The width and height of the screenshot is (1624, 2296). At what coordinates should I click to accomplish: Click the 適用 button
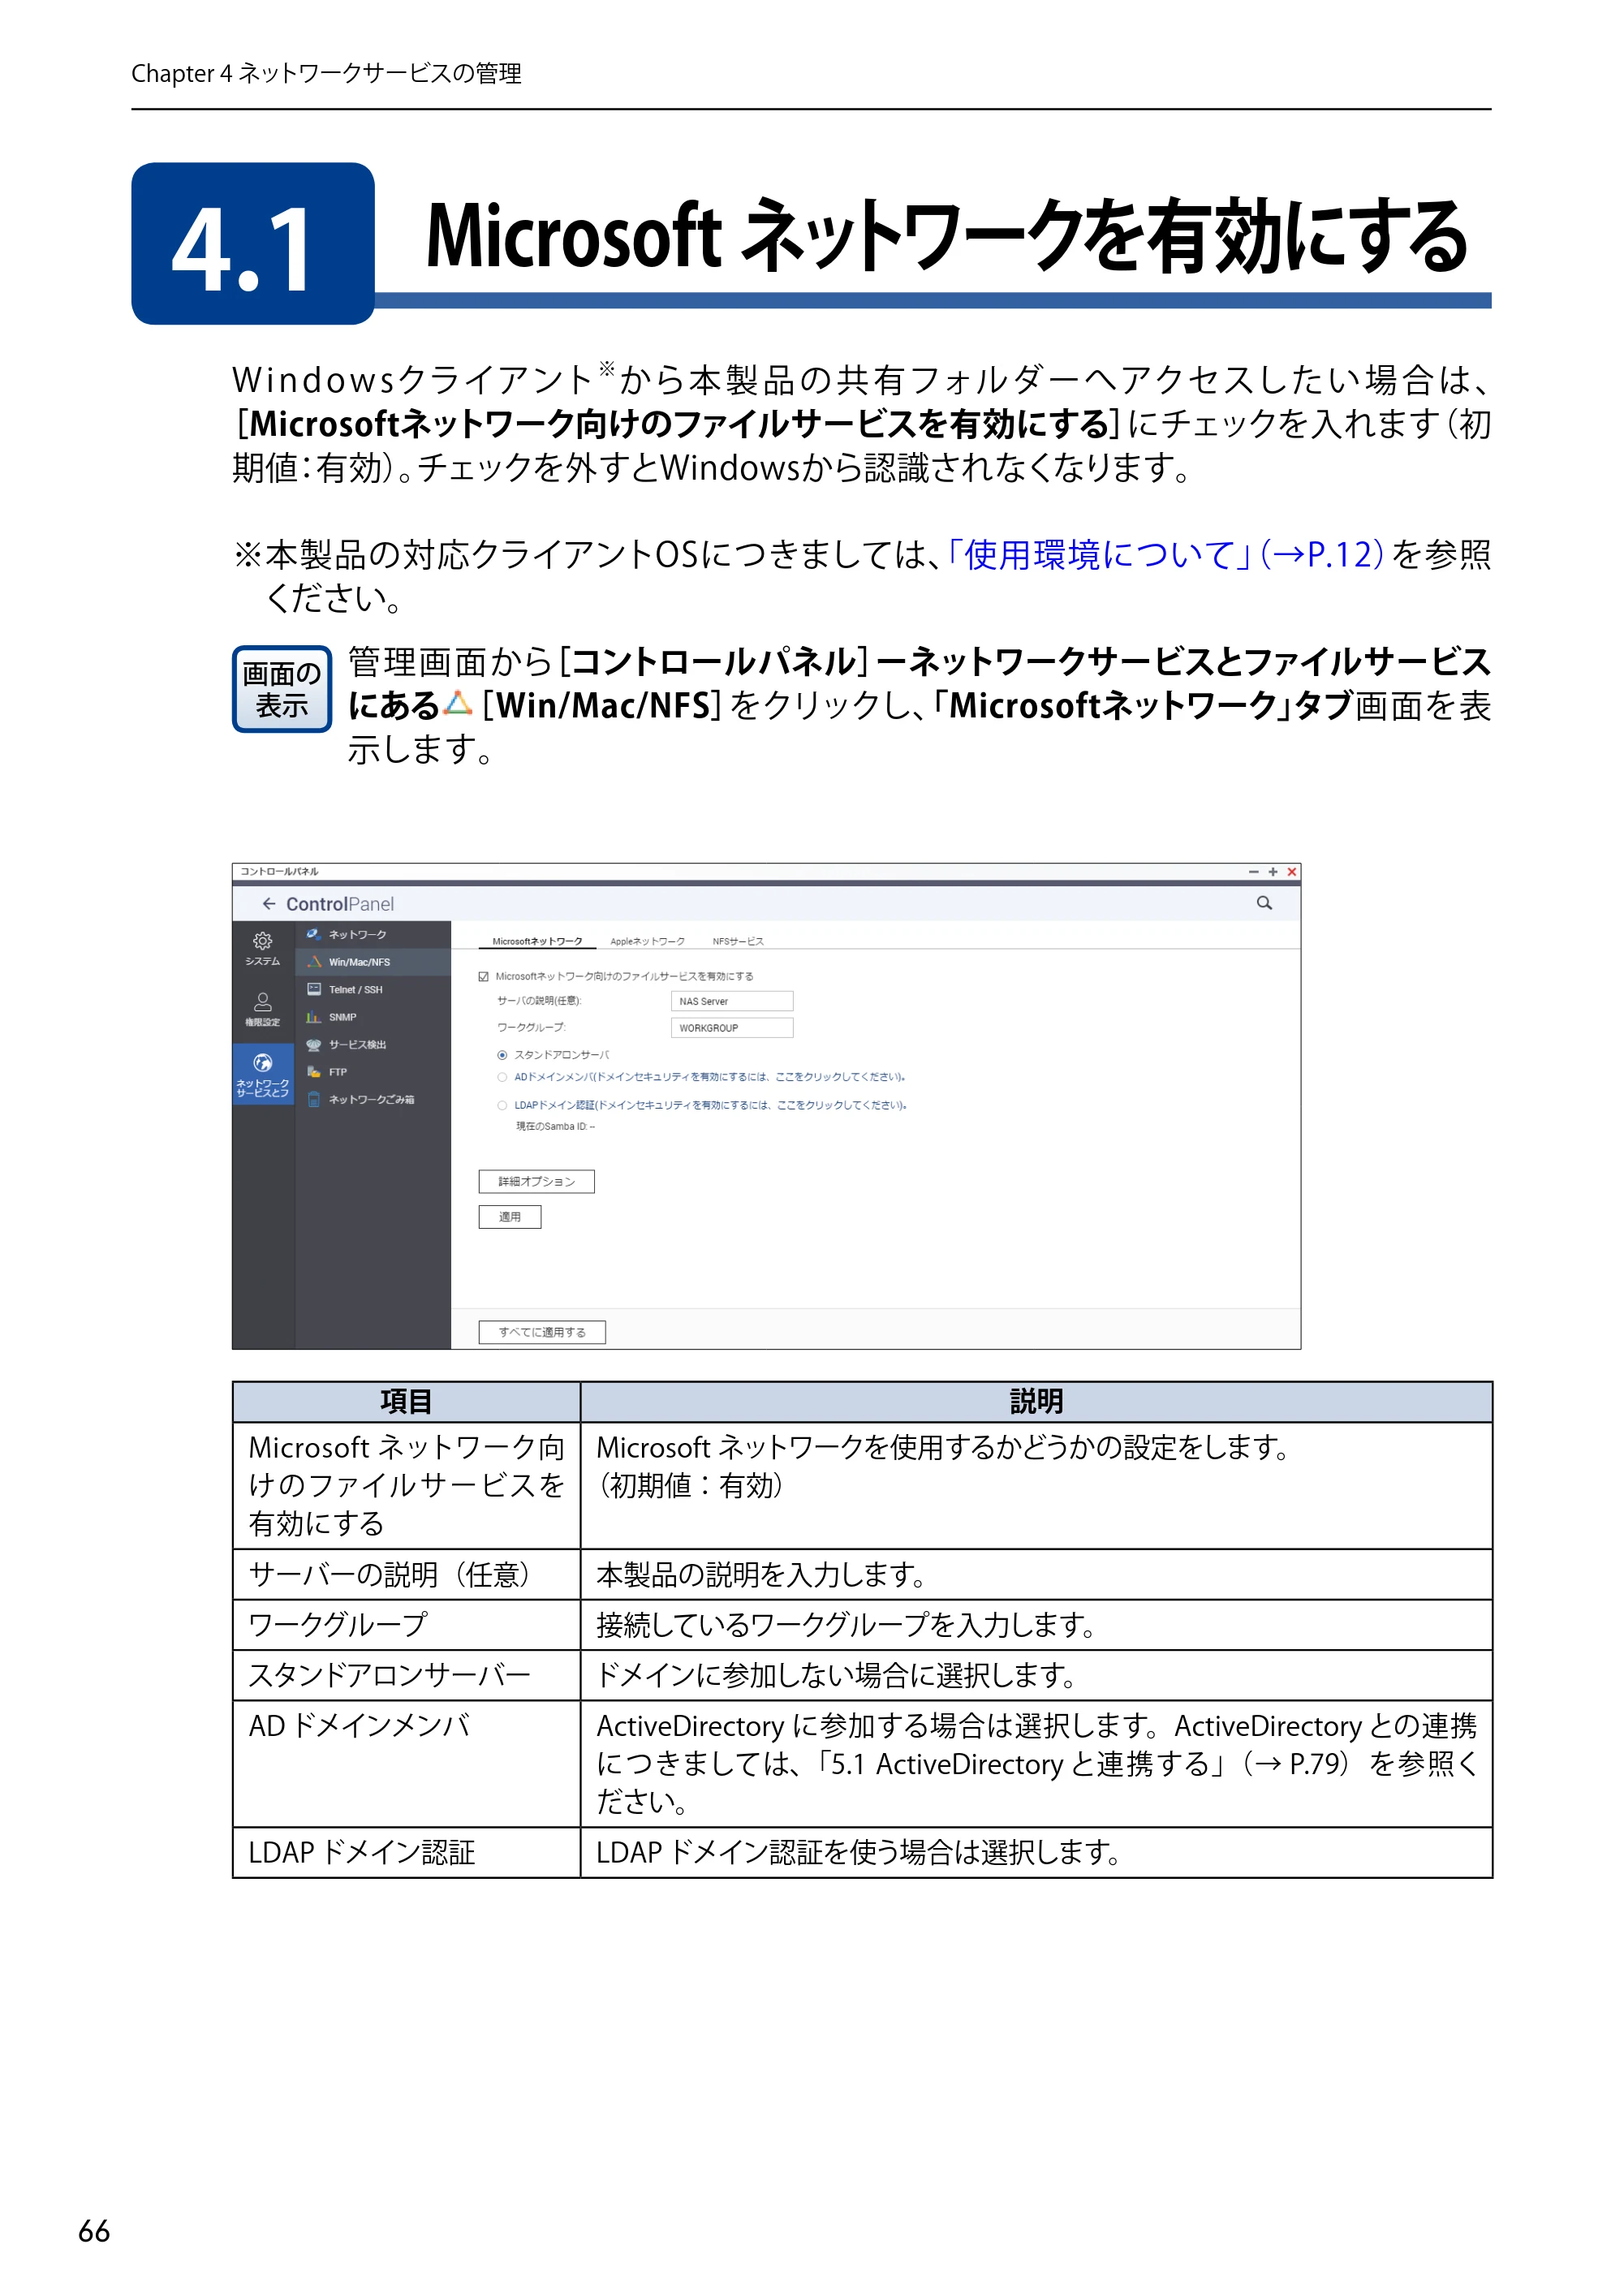click(x=510, y=1217)
